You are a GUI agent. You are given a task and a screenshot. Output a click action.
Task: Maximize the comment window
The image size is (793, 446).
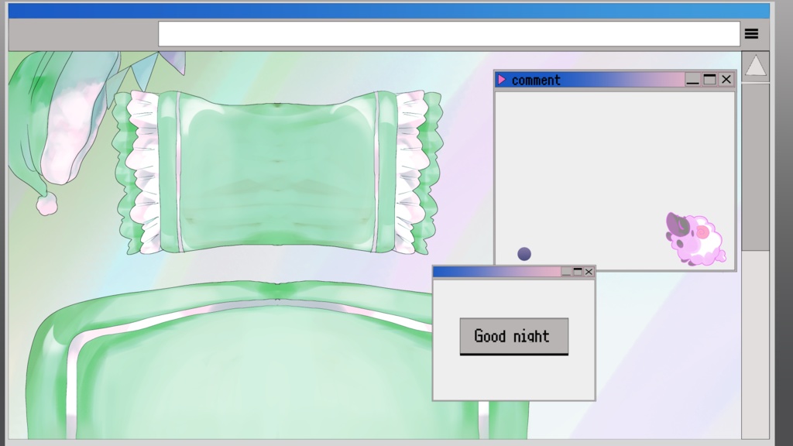click(709, 80)
